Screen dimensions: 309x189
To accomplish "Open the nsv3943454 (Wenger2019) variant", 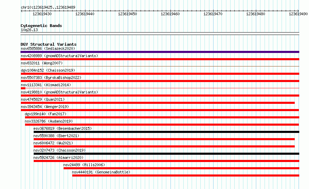I will (x=45, y=107).
